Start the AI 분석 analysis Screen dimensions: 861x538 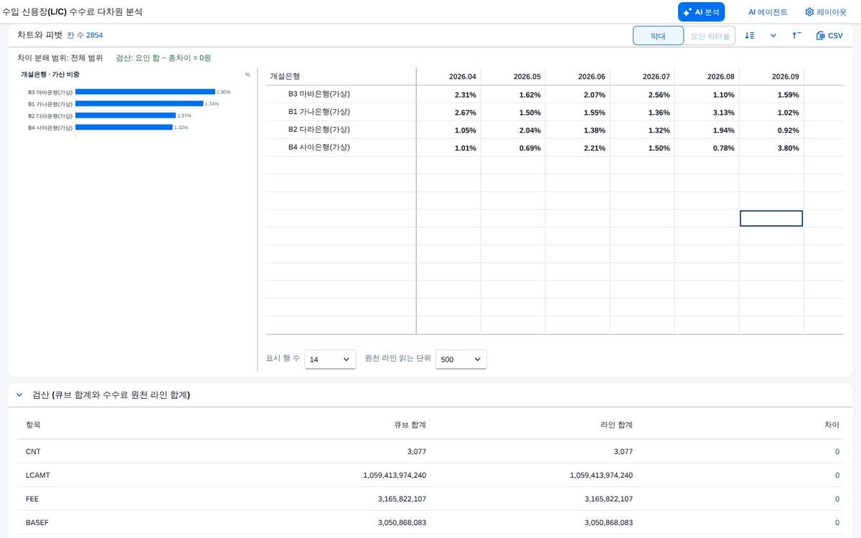(x=701, y=12)
